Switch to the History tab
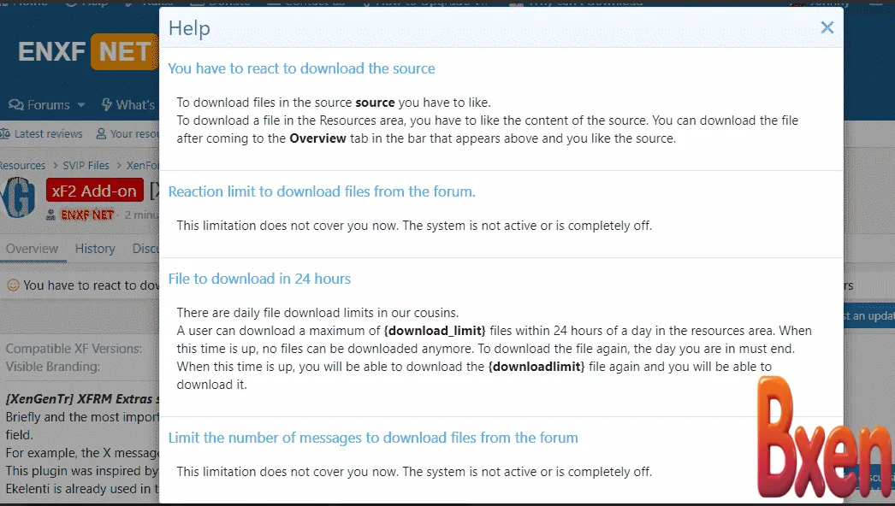Screen dimensions: 895x506 click(x=94, y=249)
